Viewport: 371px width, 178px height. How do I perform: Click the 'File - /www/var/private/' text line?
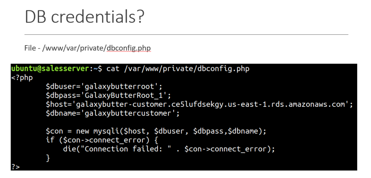pyautogui.click(x=65, y=48)
